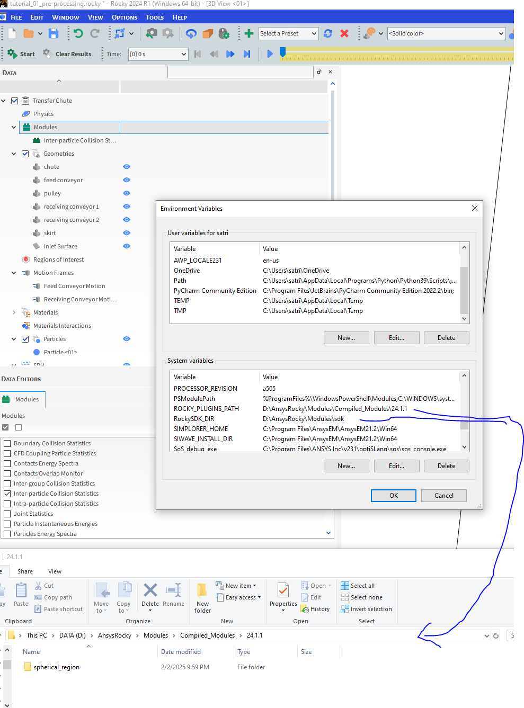Step to previous output frame
Image resolution: width=524 pixels, height=708 pixels.
(214, 54)
